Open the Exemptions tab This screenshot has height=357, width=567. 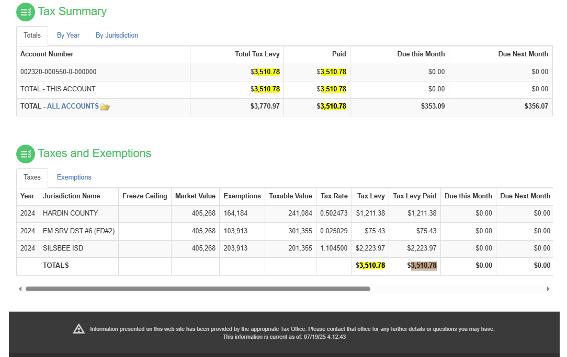(x=74, y=177)
